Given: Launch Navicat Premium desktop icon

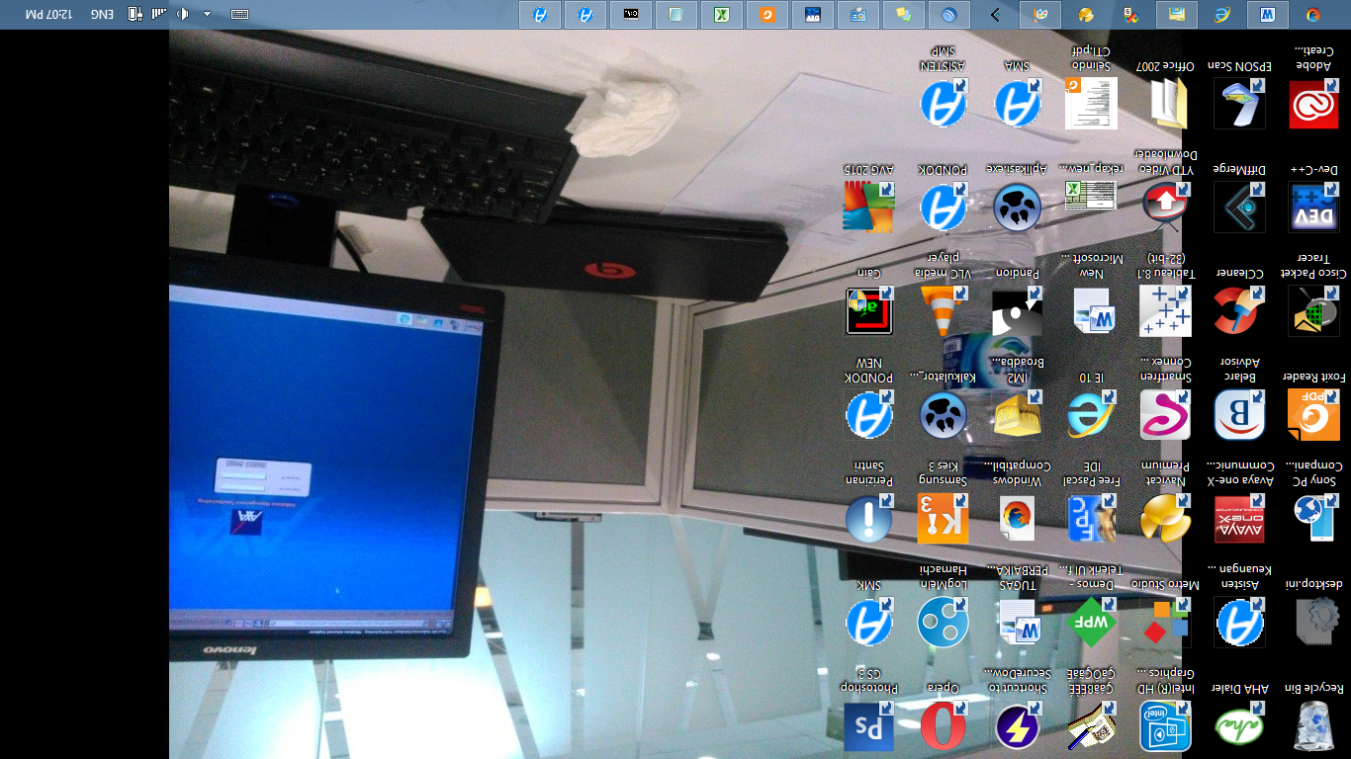Looking at the screenshot, I should (1165, 518).
